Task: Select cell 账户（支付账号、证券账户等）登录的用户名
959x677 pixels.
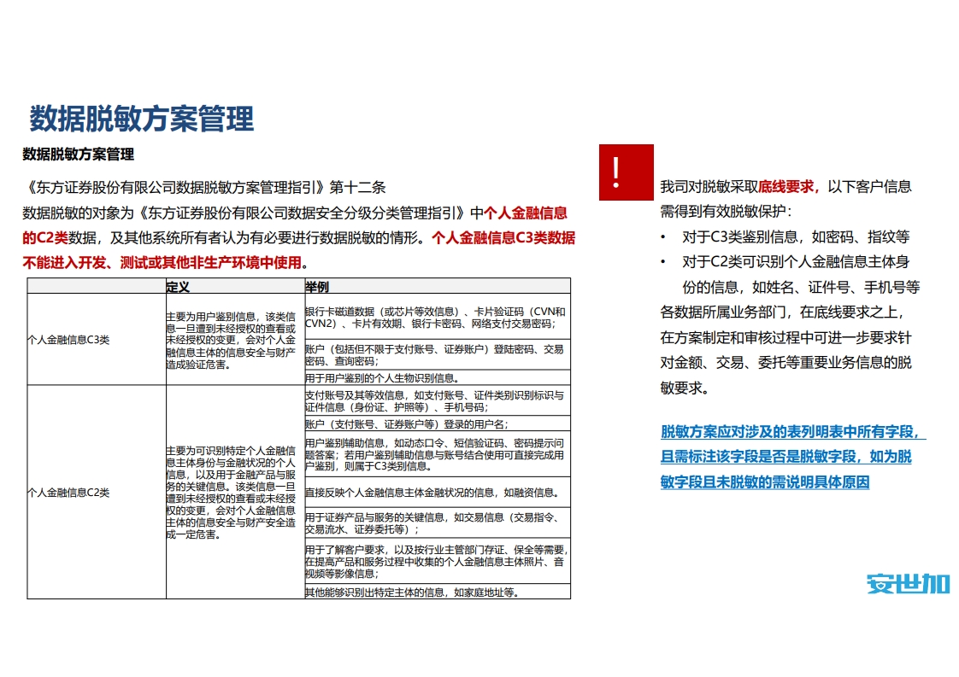Action: click(x=438, y=424)
